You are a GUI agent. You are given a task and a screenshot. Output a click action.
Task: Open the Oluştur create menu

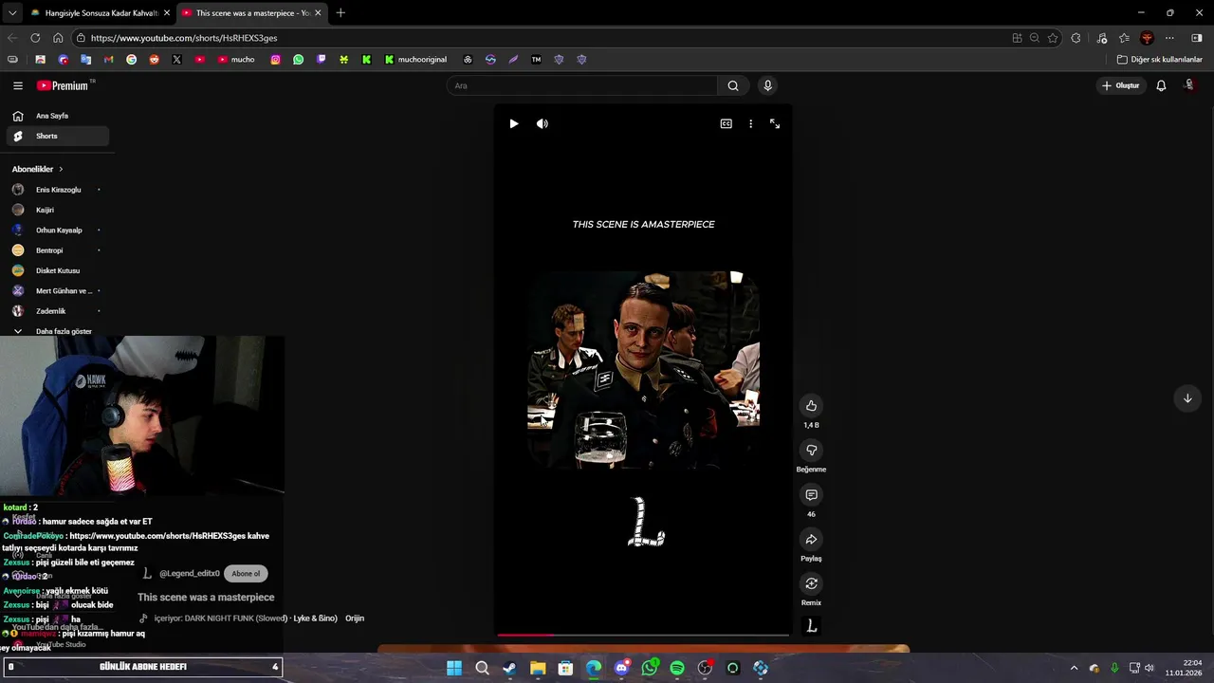1120,85
